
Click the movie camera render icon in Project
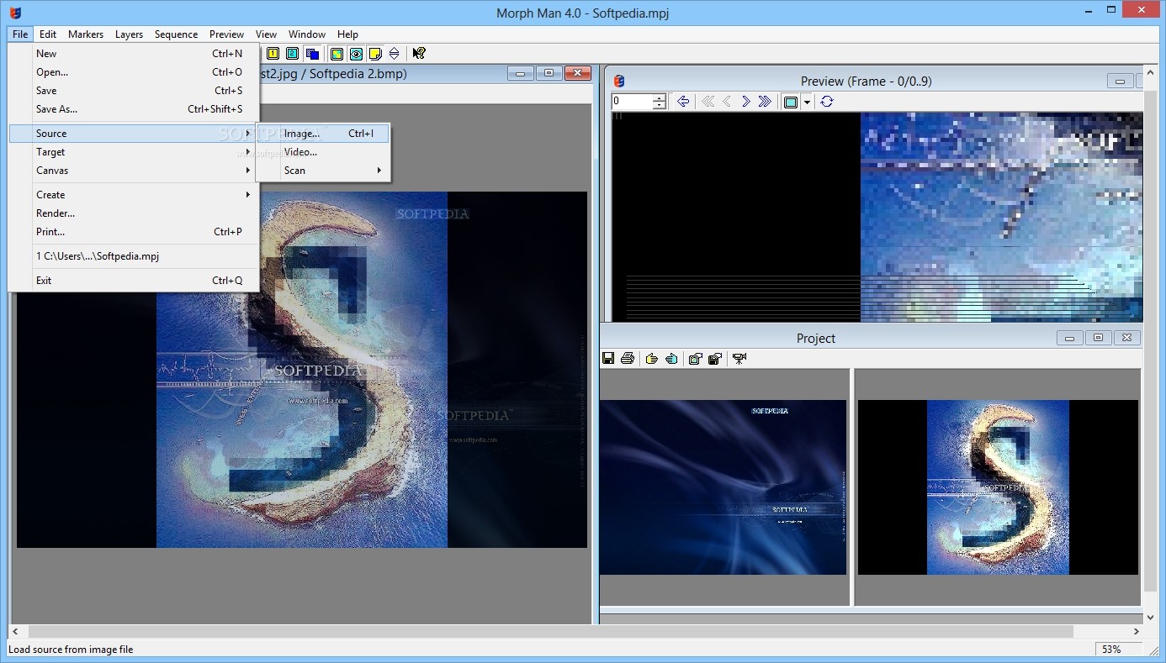[x=739, y=359]
